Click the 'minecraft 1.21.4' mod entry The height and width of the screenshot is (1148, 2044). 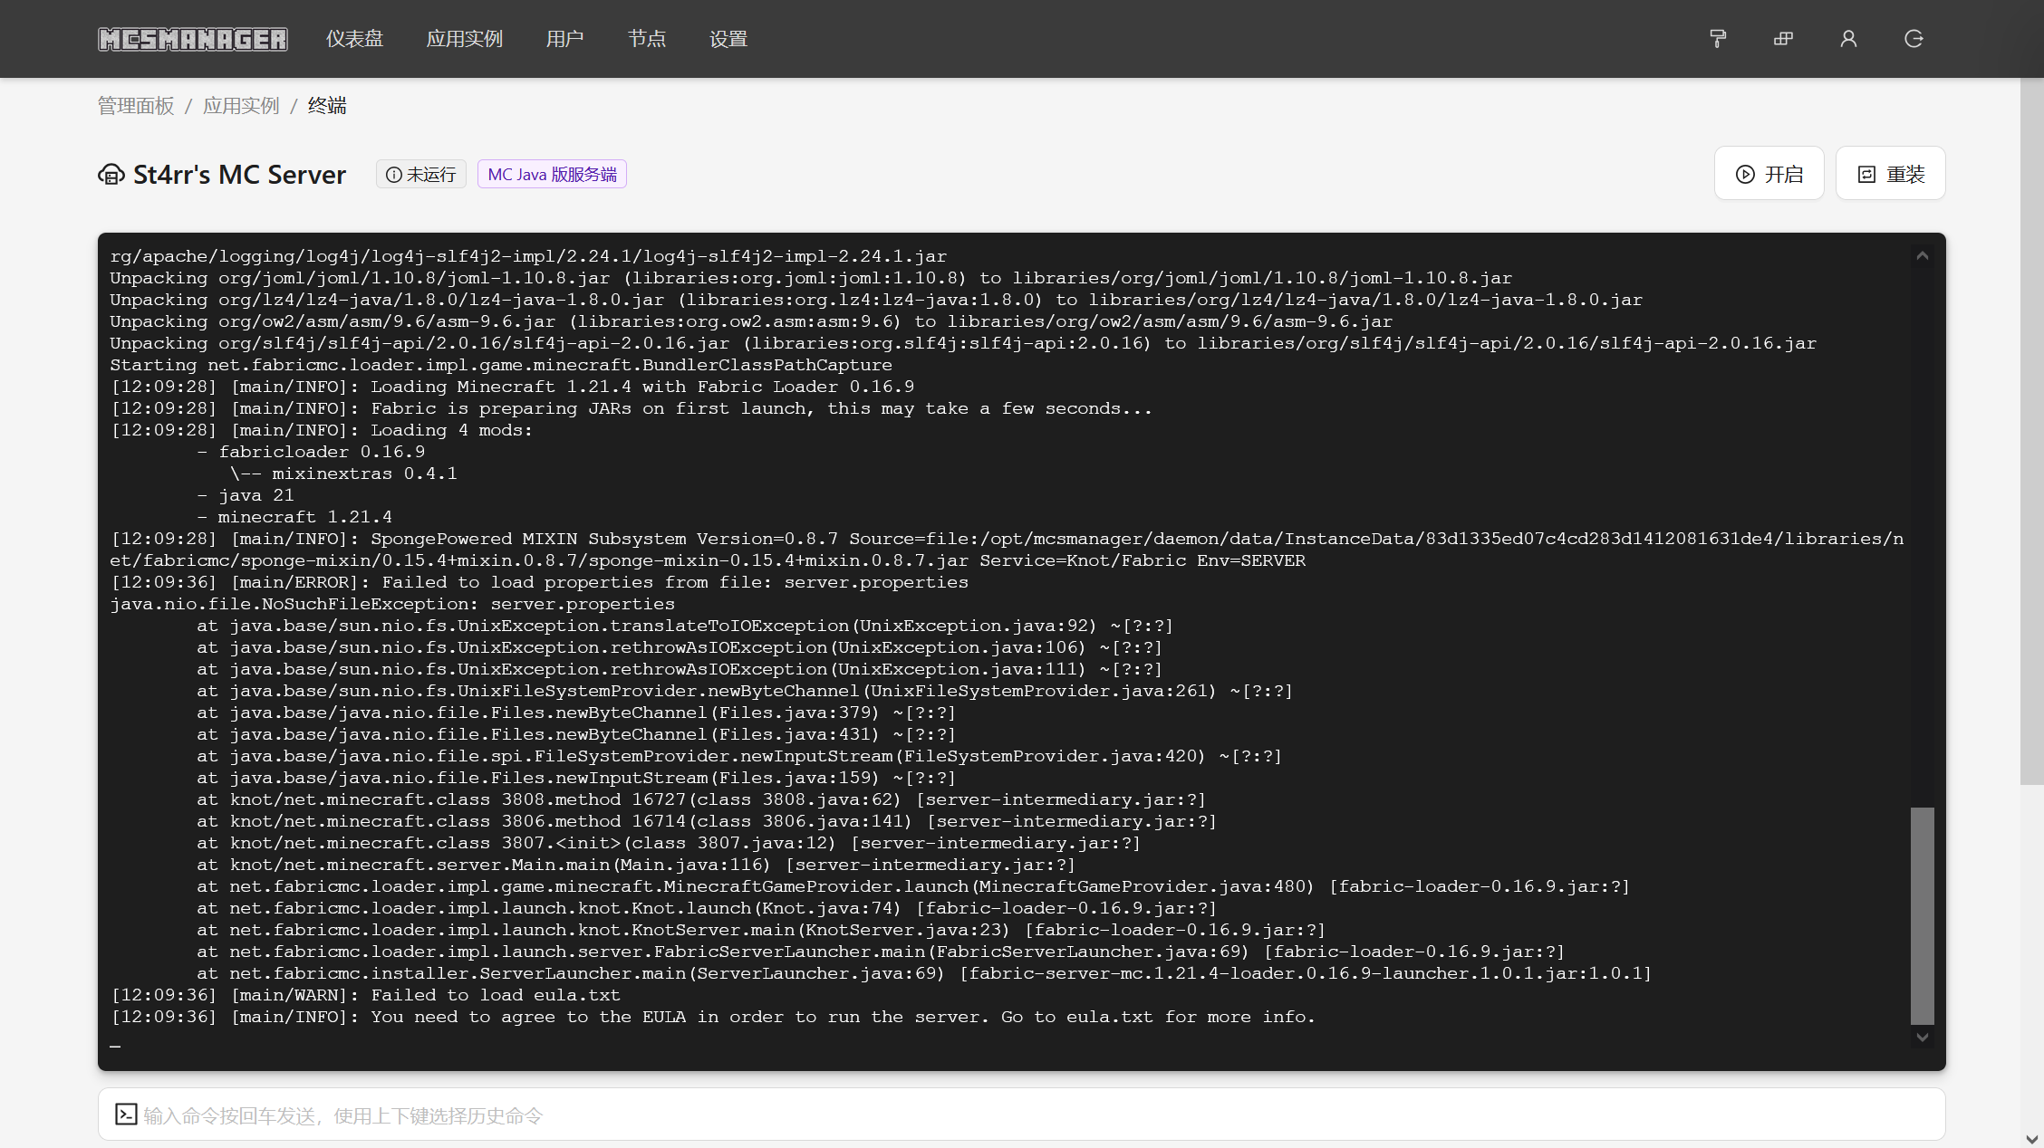point(294,517)
